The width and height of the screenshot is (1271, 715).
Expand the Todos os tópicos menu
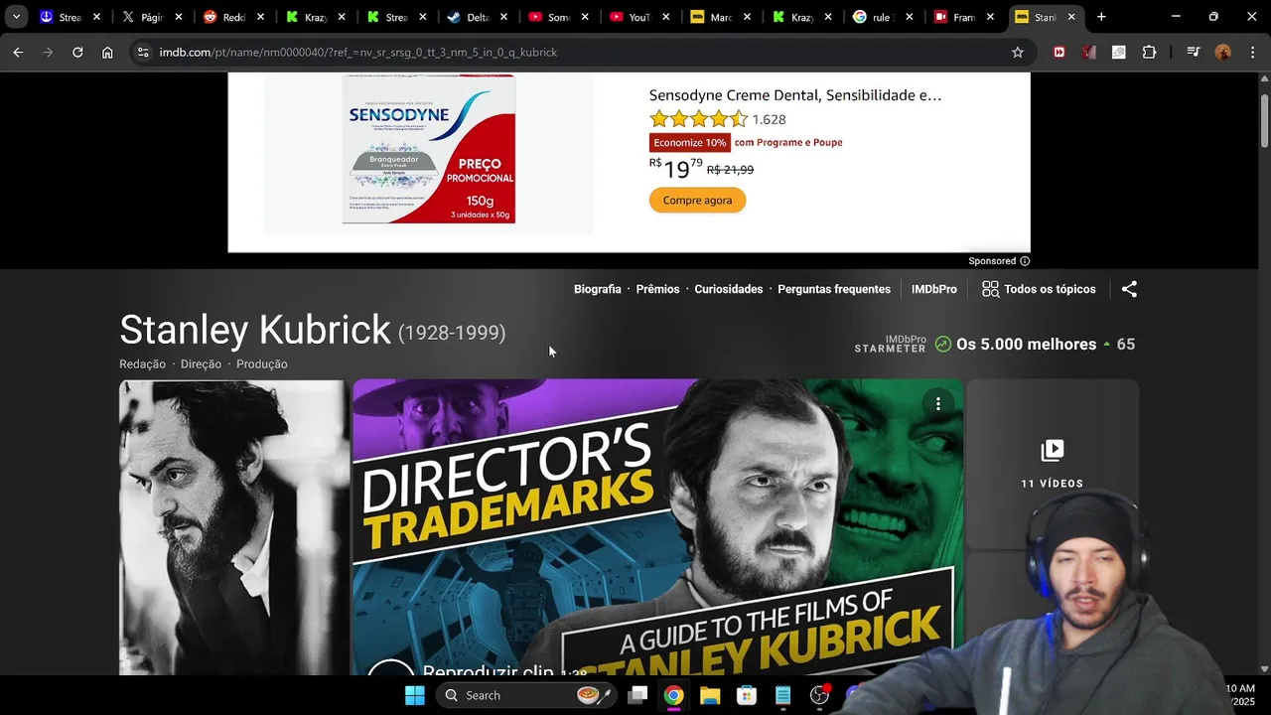(x=1039, y=289)
